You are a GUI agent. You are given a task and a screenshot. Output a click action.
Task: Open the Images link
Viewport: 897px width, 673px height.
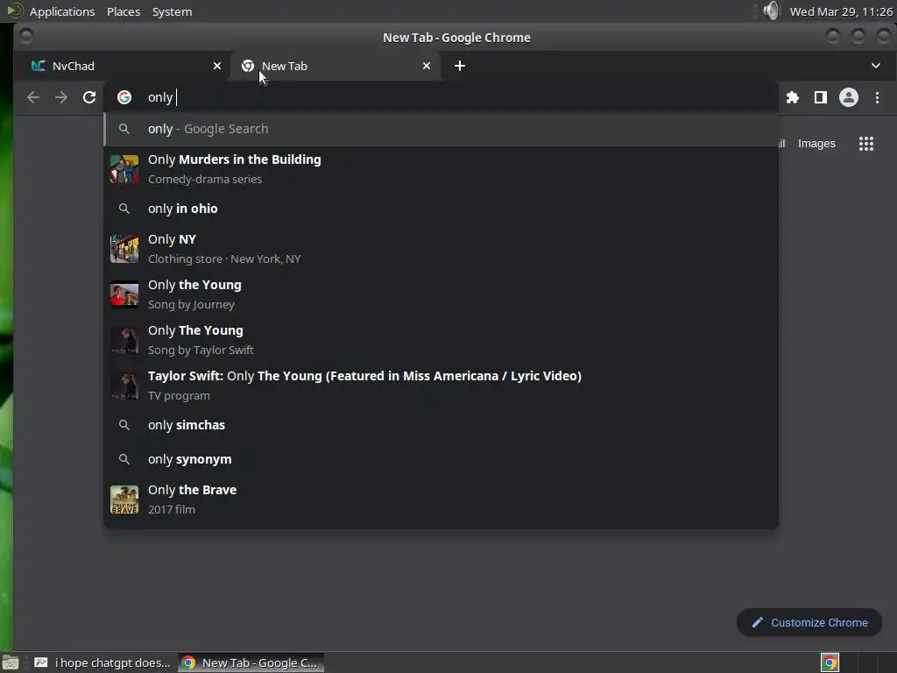pyautogui.click(x=816, y=144)
